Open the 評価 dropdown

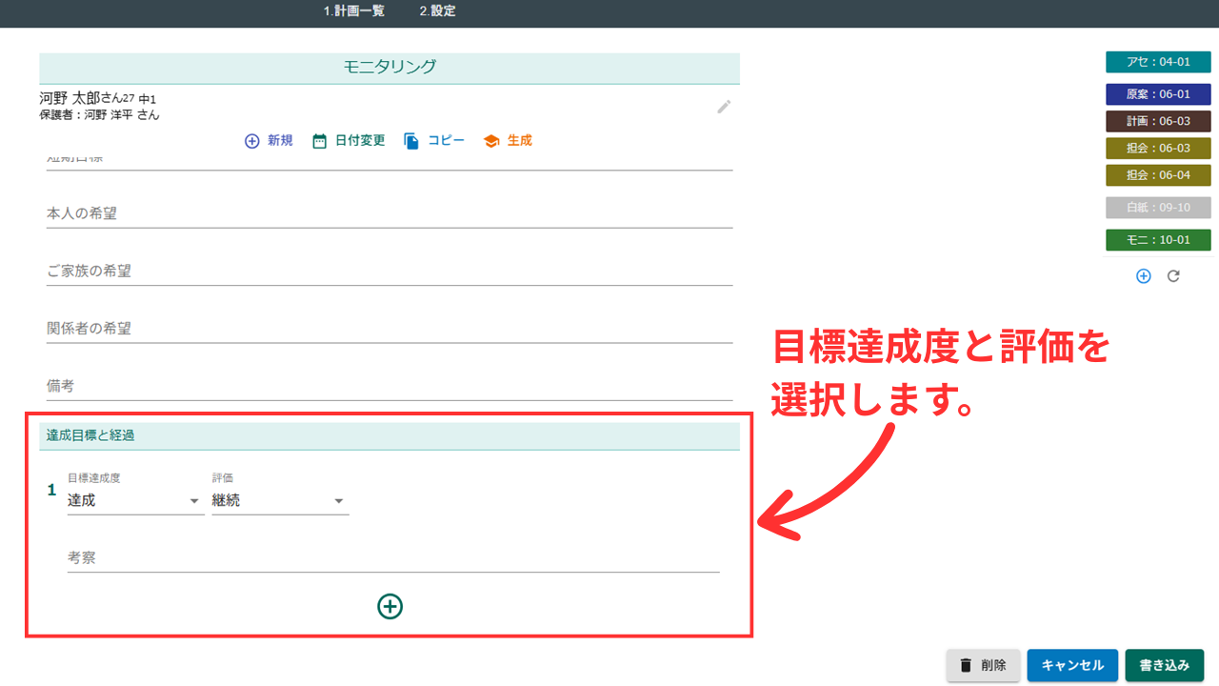pos(280,500)
